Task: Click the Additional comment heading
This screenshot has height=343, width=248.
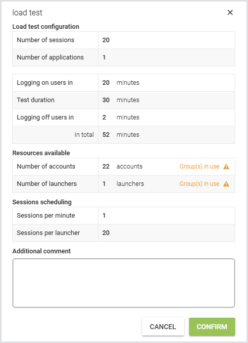Action: coord(42,251)
